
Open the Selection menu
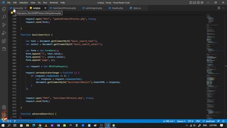(x=24, y=2)
